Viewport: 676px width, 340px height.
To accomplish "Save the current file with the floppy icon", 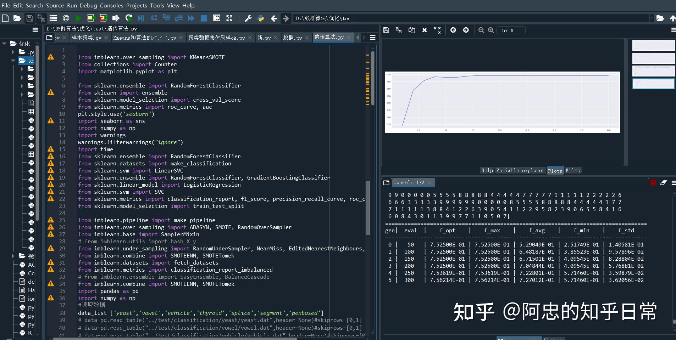I will (x=30, y=18).
